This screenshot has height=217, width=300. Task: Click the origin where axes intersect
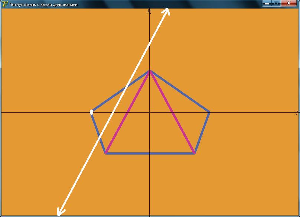pyautogui.click(x=149, y=112)
